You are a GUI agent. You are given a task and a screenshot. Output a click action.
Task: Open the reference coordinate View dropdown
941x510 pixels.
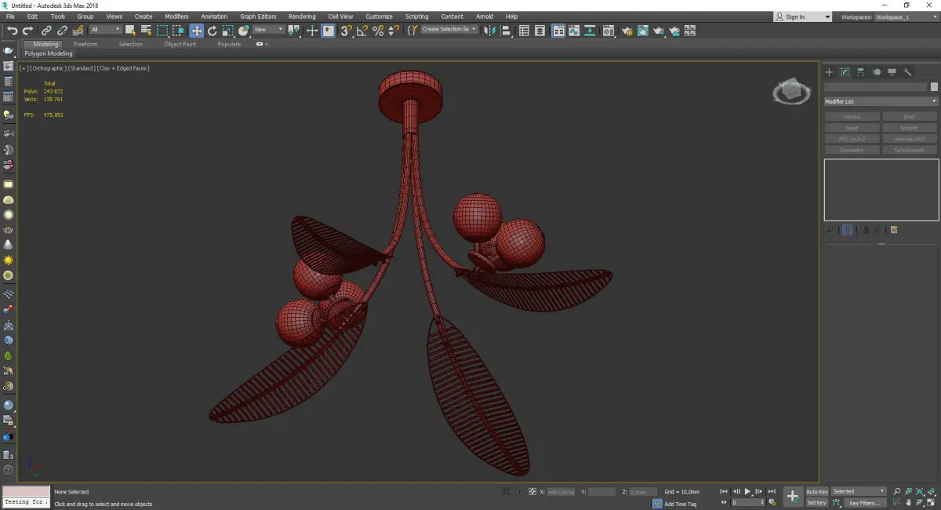tap(268, 30)
